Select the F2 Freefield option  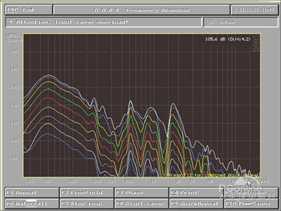tap(87, 192)
